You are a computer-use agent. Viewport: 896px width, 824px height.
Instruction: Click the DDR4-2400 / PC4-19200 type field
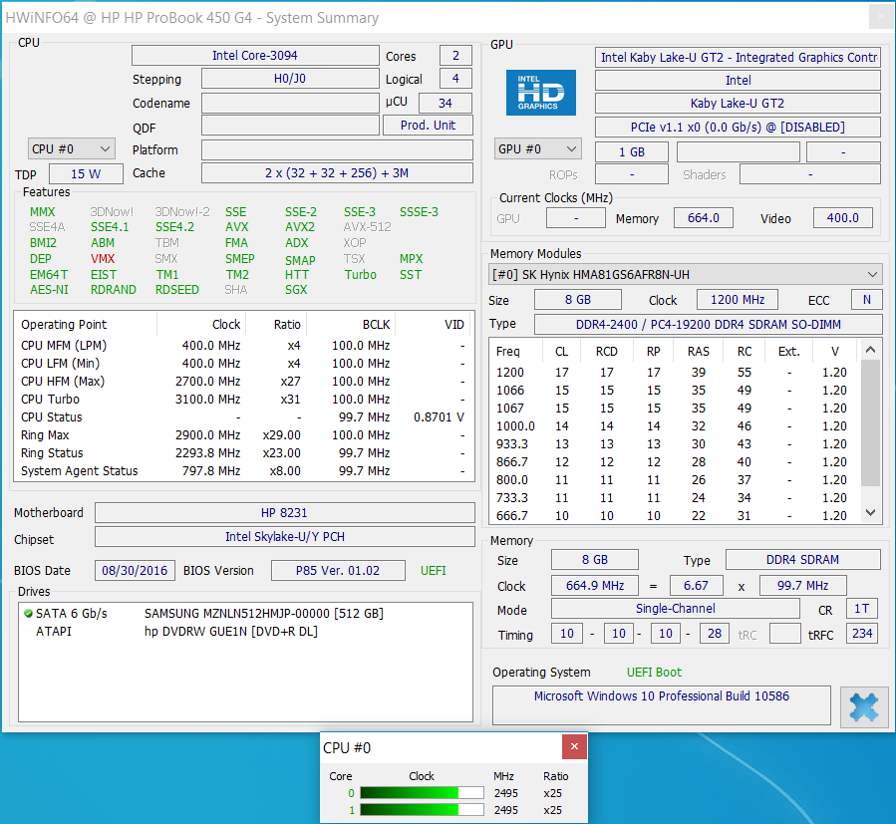[709, 325]
